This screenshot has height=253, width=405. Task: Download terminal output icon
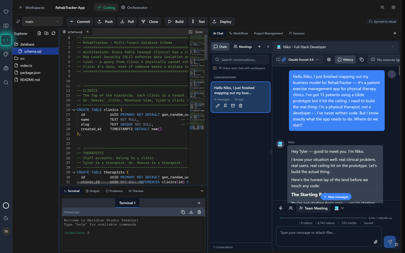coord(191,212)
